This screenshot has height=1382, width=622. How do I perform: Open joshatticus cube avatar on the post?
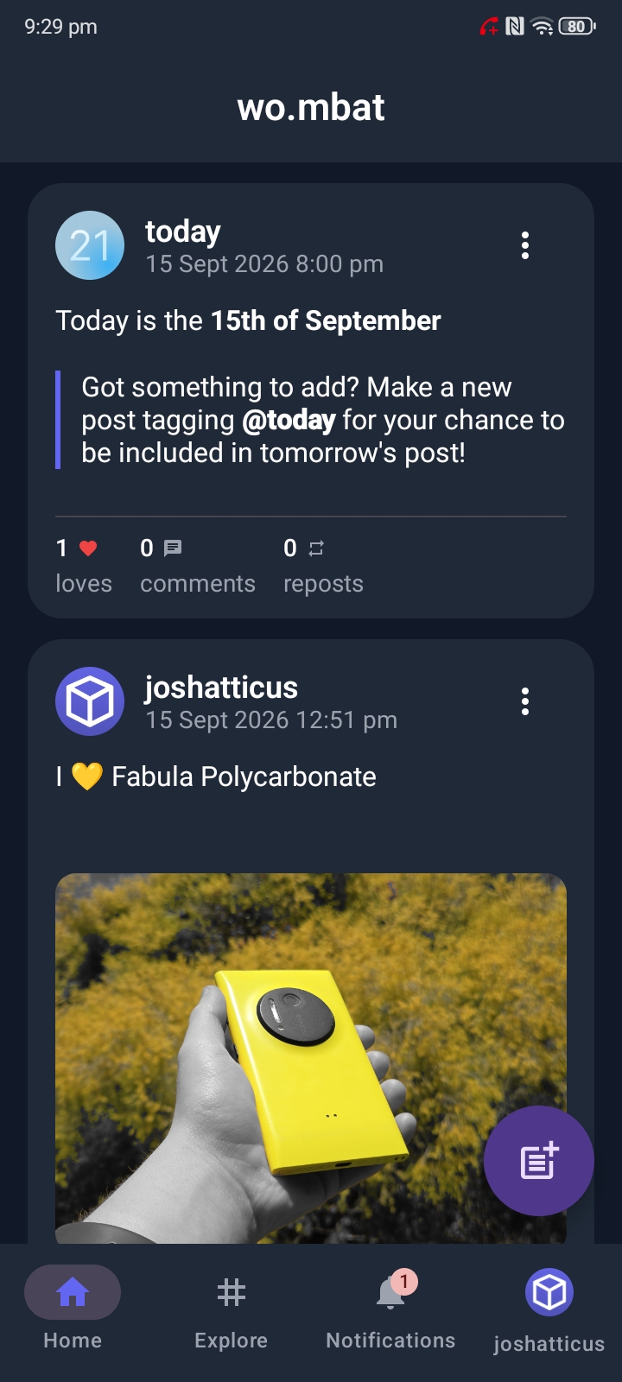(x=90, y=701)
